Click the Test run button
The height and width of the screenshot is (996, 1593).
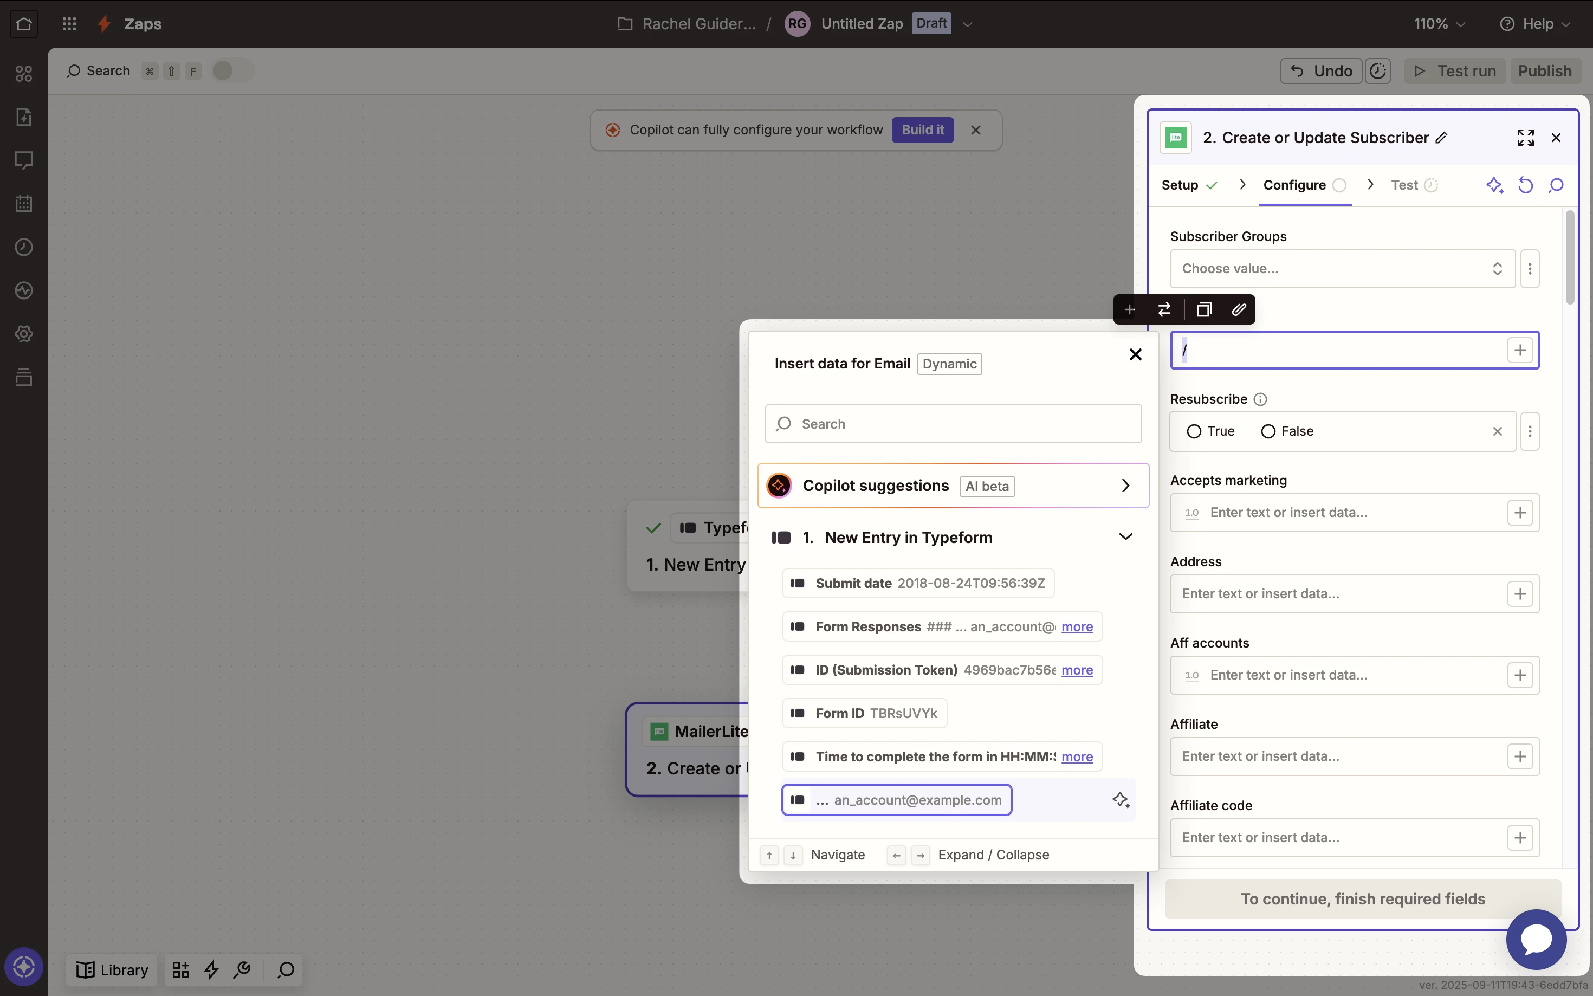(x=1455, y=71)
